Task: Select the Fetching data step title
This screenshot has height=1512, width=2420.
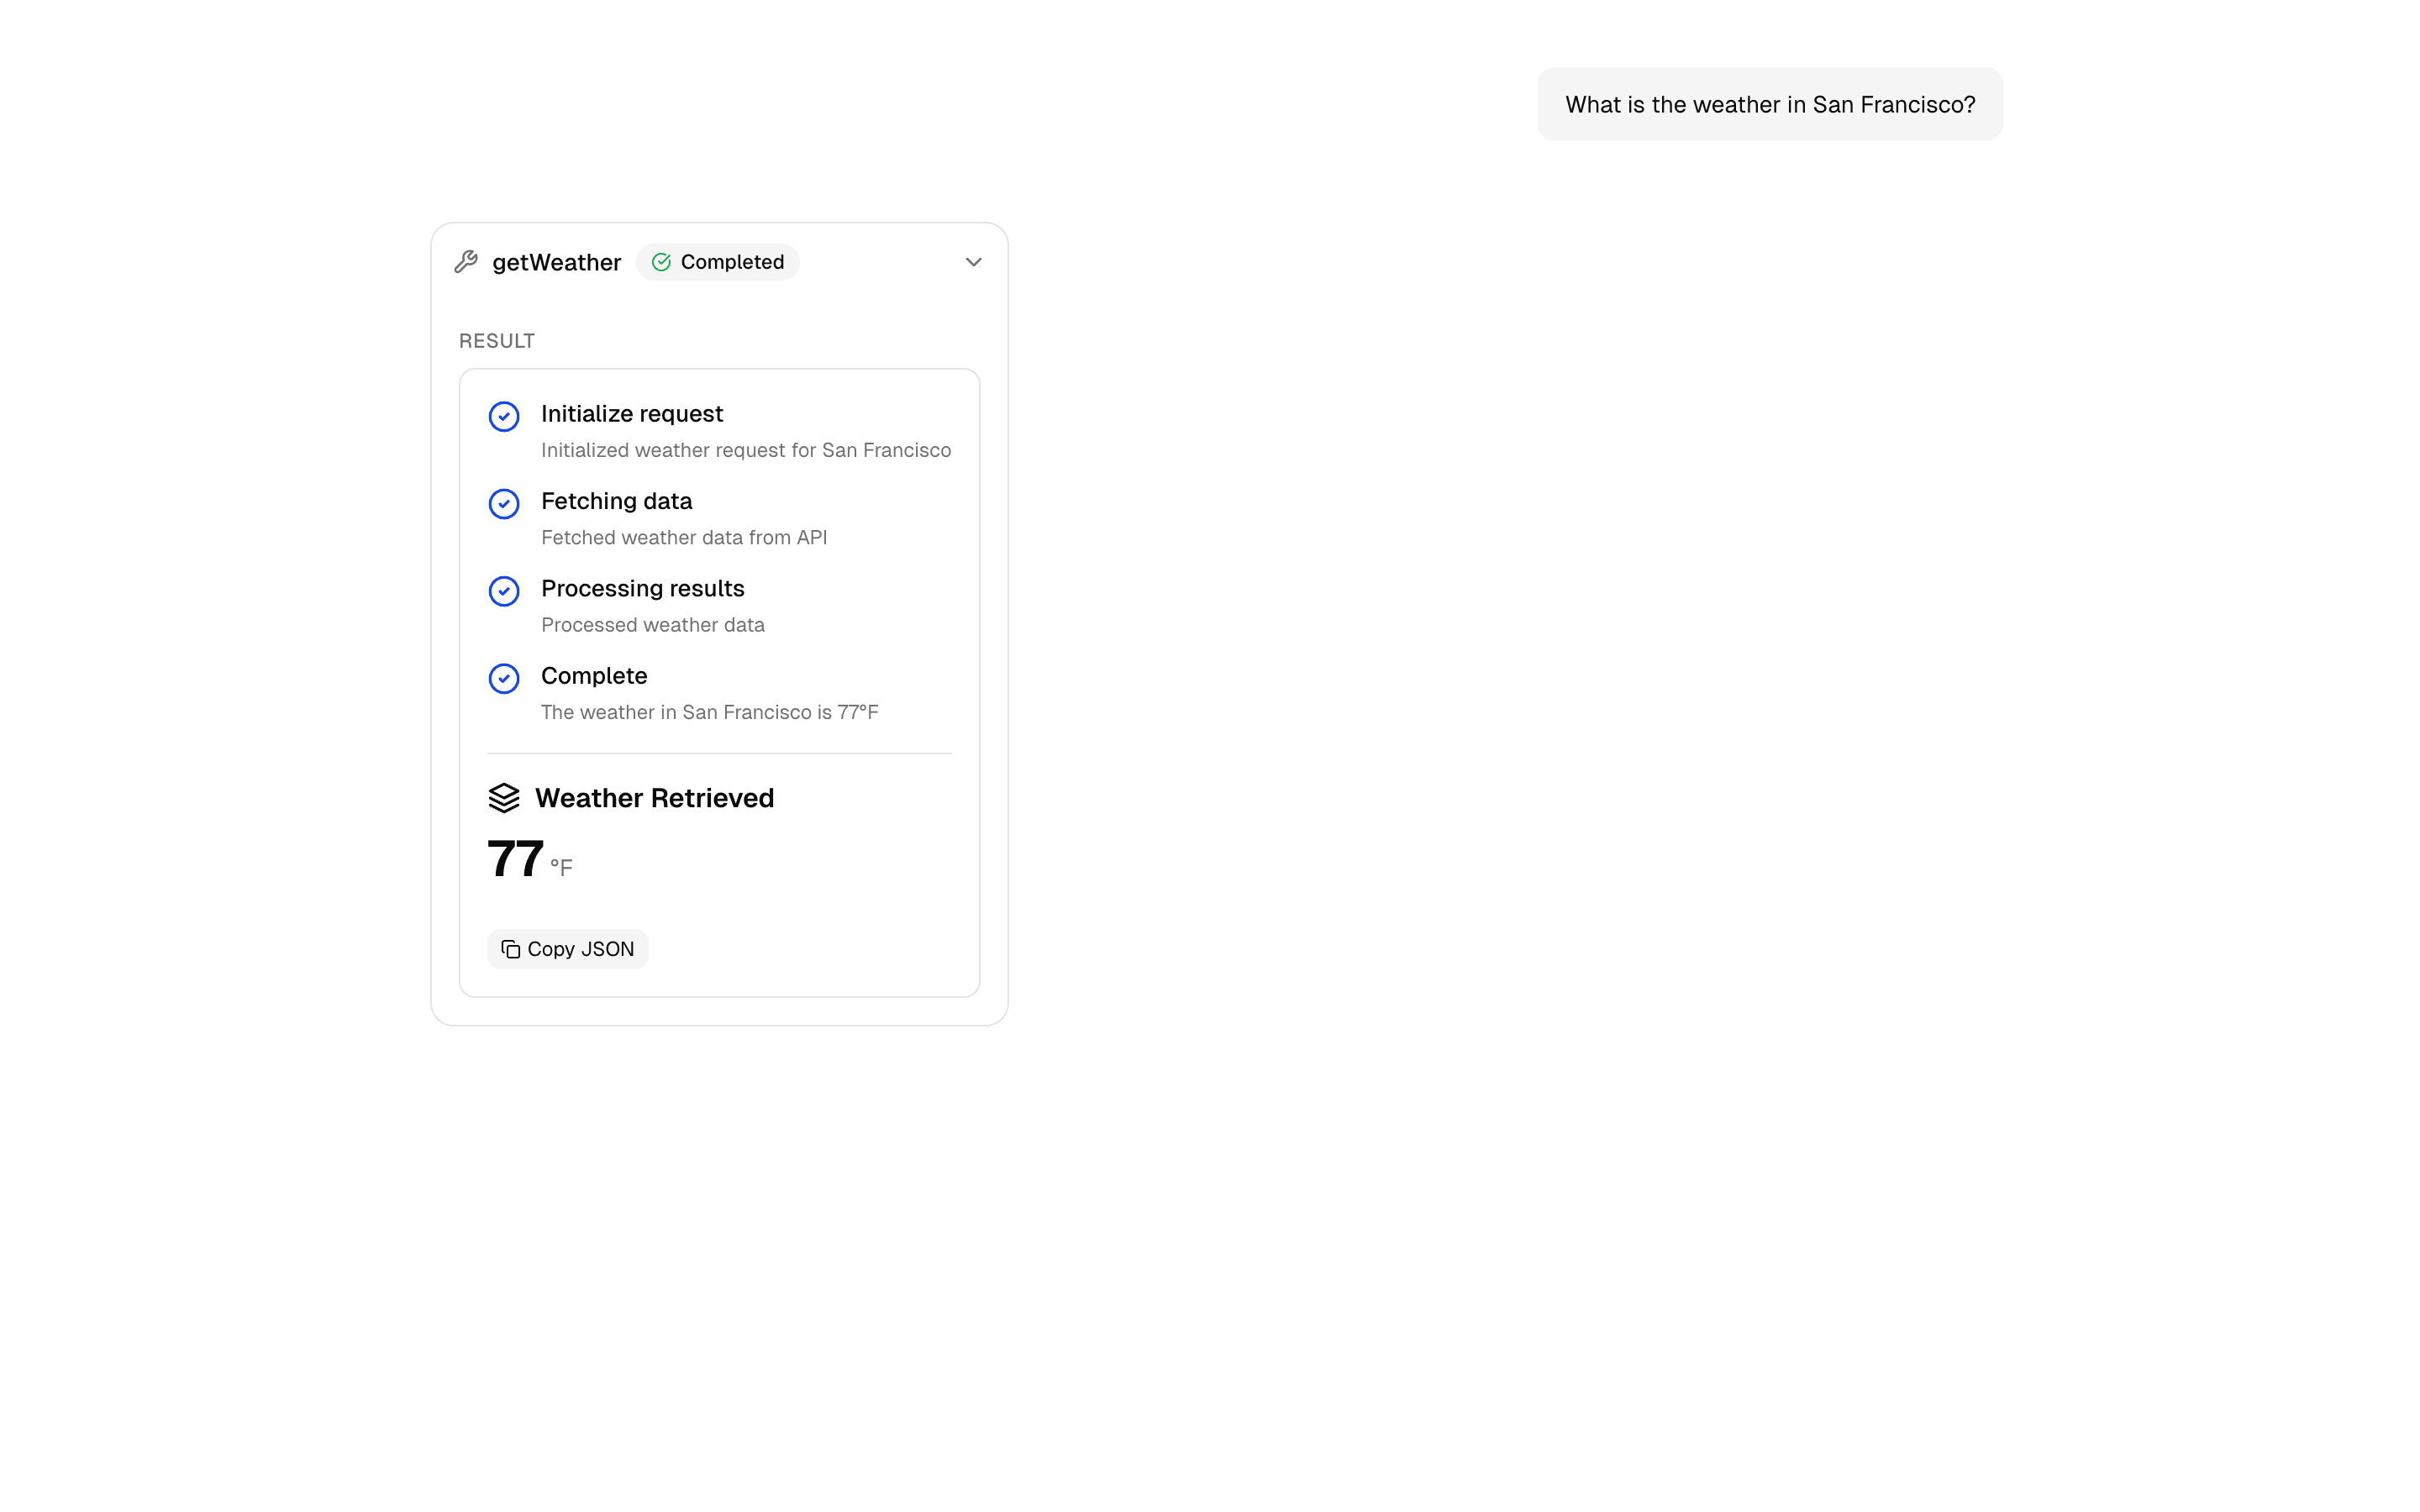Action: coord(617,501)
